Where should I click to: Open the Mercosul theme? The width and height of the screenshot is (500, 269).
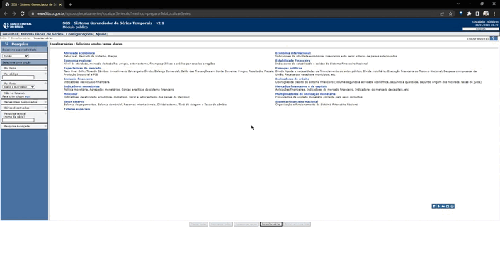(x=71, y=94)
